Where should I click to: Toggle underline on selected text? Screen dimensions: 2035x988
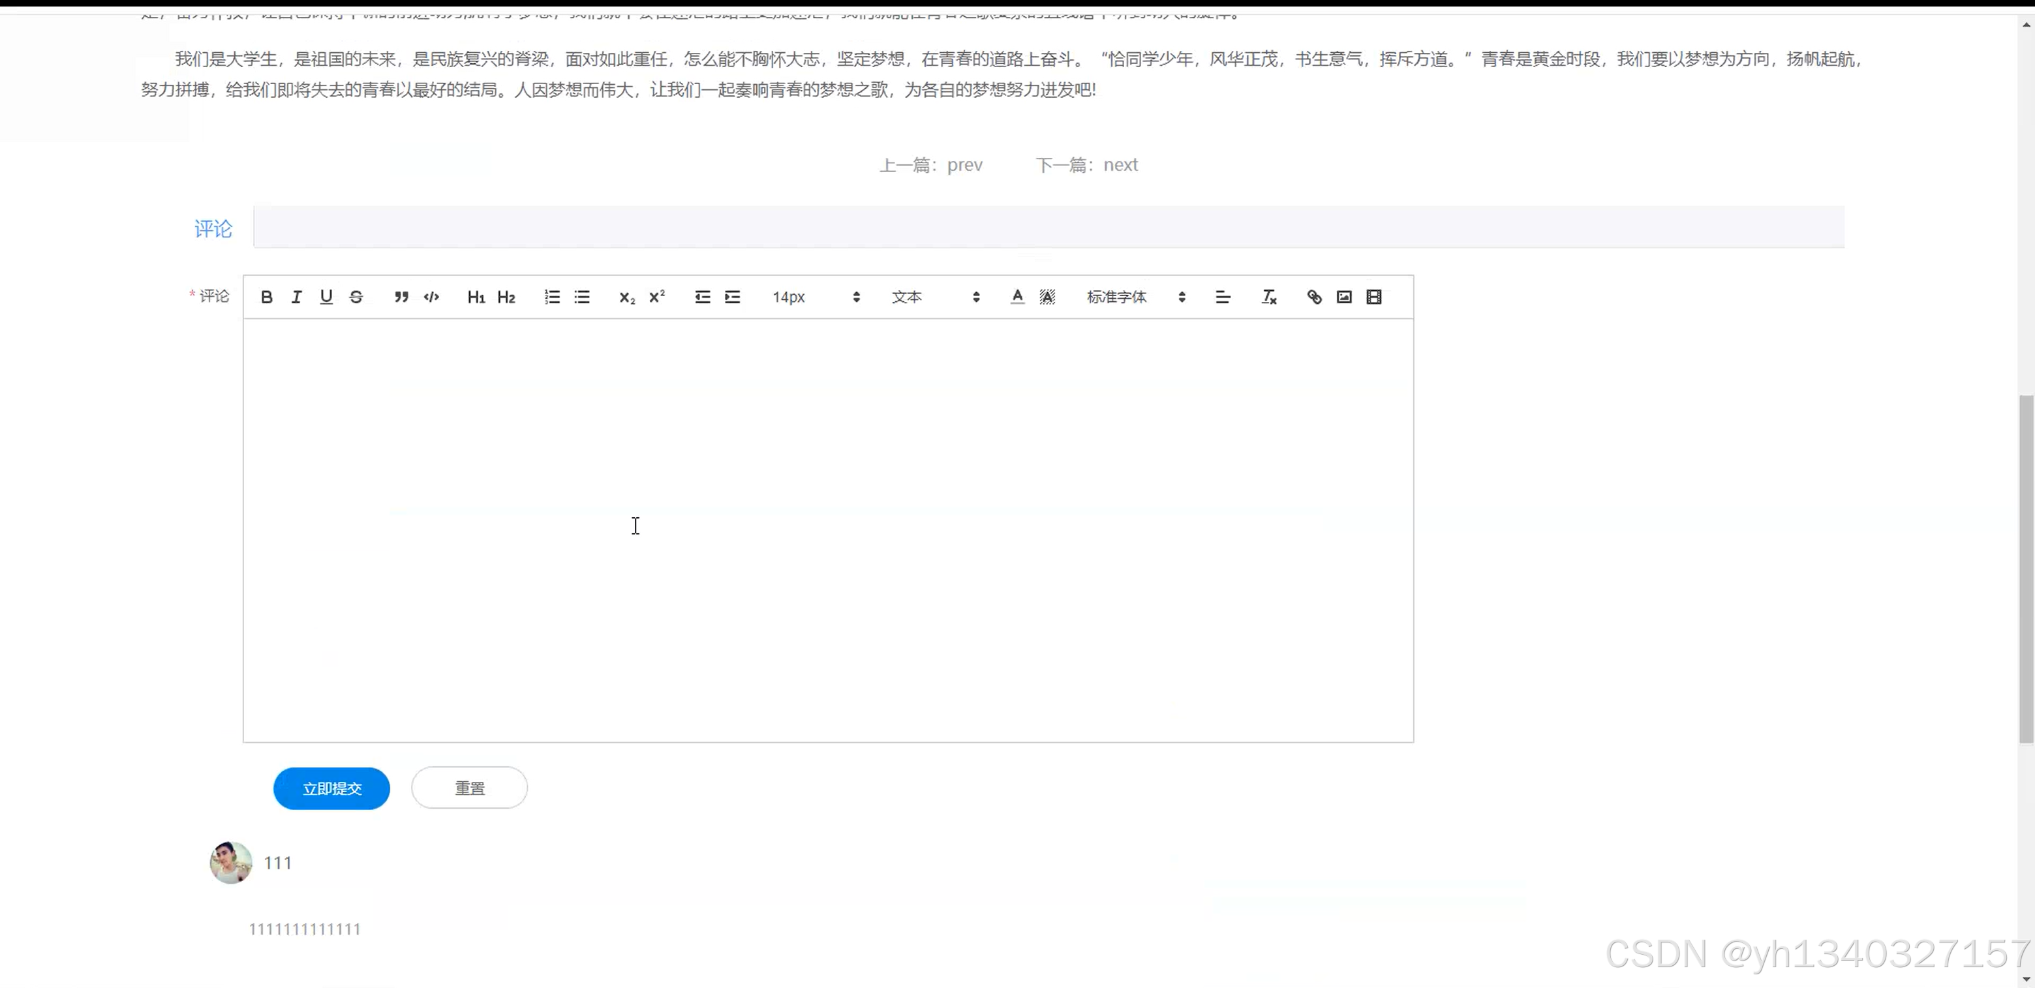[326, 297]
